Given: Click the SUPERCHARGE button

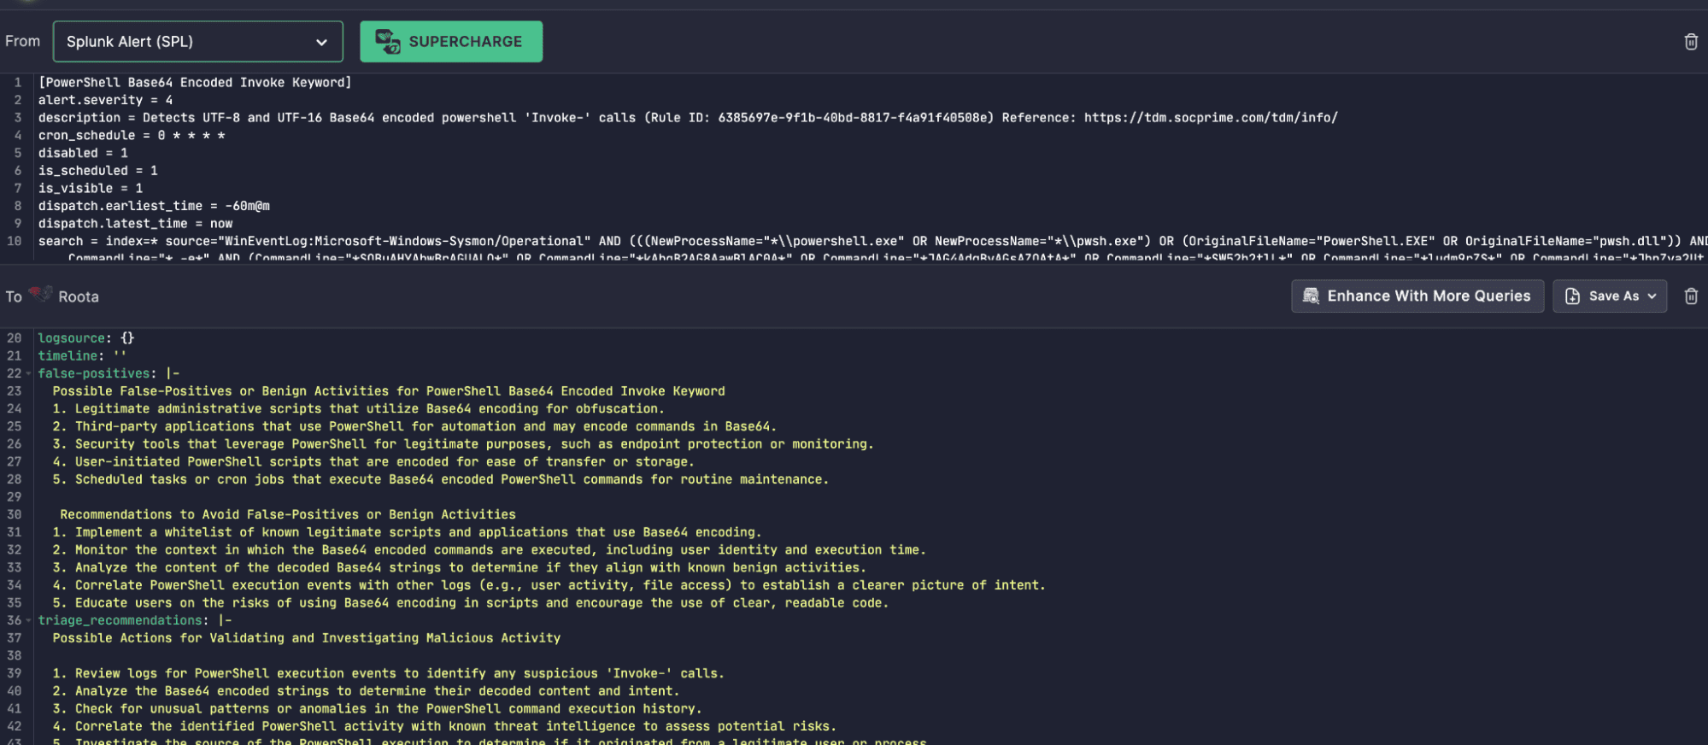Looking at the screenshot, I should (x=451, y=42).
